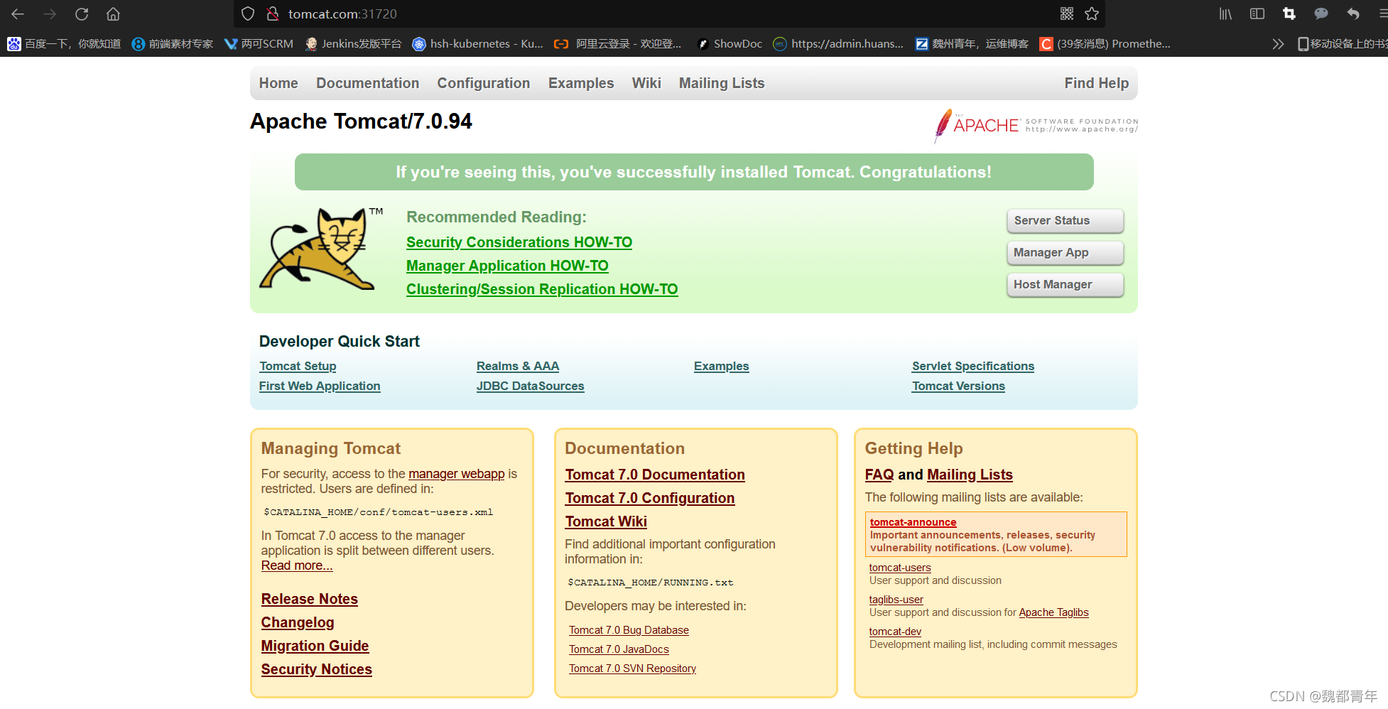The height and width of the screenshot is (709, 1388).
Task: Open the Tomcat Versions link
Action: click(958, 386)
